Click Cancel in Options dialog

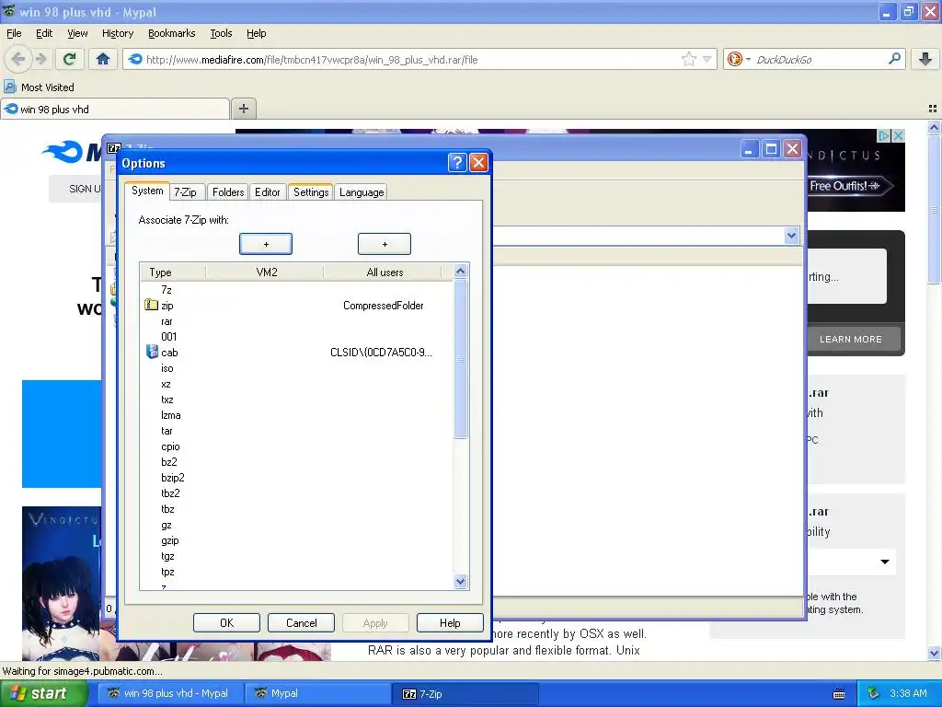click(x=301, y=623)
